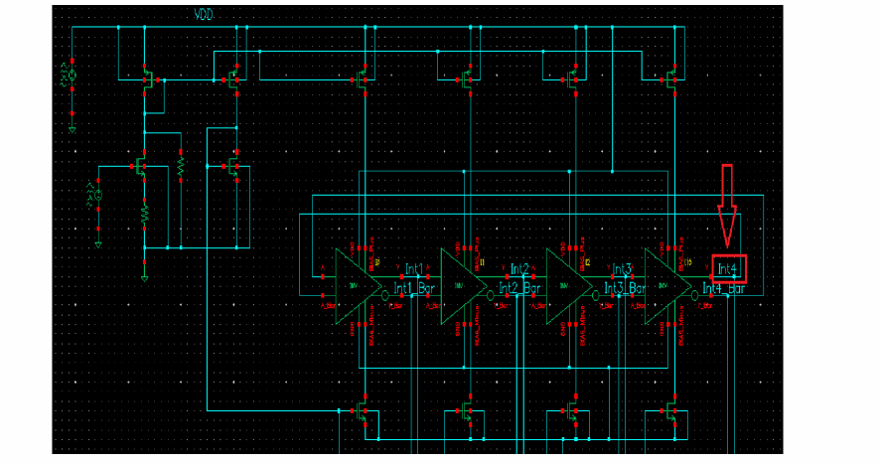881x464 pixels.
Task: Select the diode-connected NMOS below second PMOS
Action: click(x=233, y=166)
